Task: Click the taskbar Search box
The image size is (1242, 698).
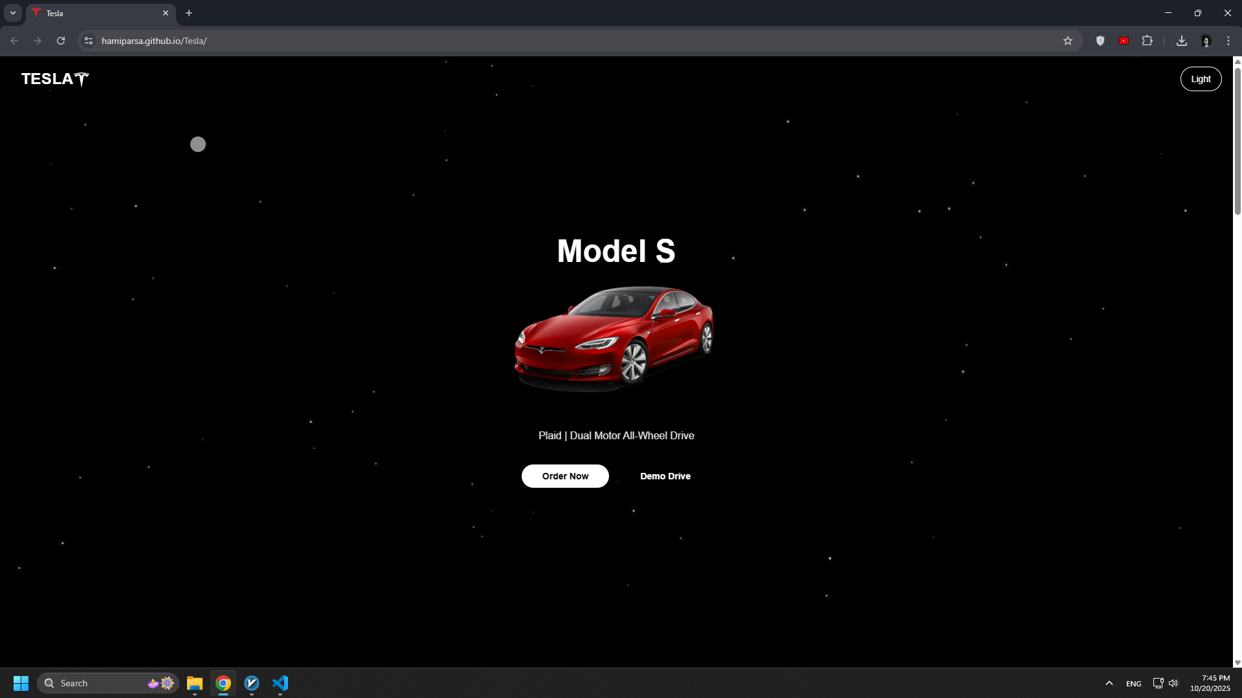Action: [107, 683]
